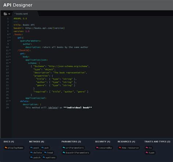
Task: Click the blue arrow icon on options
Action: (44, 157)
